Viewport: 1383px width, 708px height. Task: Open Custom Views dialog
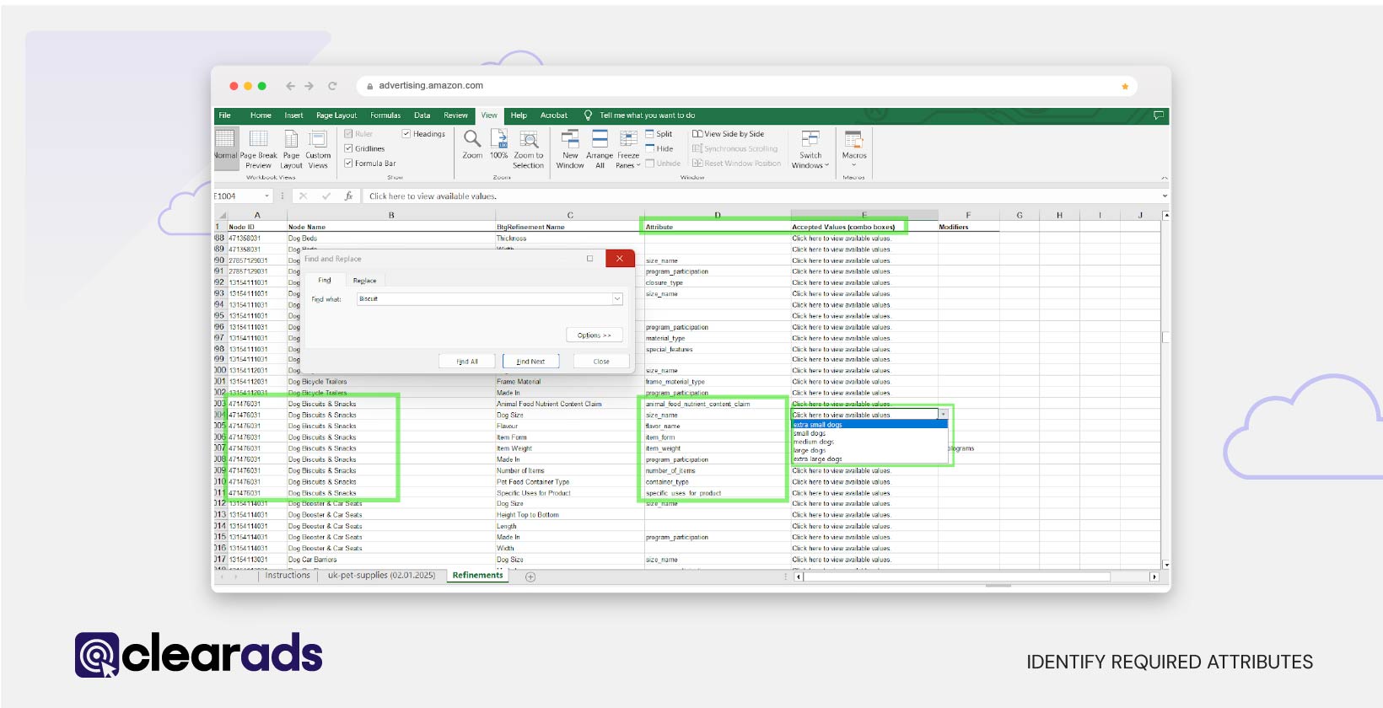point(318,148)
